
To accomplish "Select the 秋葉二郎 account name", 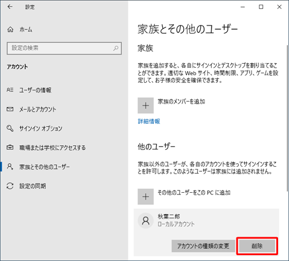I will tap(169, 216).
